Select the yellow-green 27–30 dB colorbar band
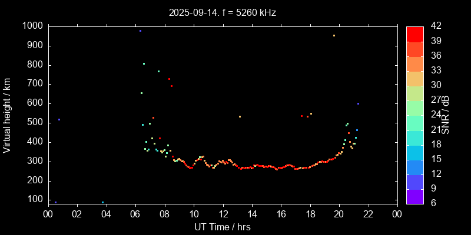This screenshot has height=235, width=471. pyautogui.click(x=414, y=93)
